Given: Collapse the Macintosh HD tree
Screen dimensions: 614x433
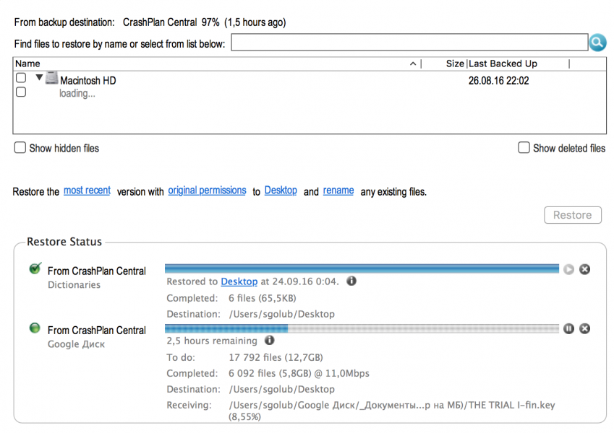Looking at the screenshot, I should tap(39, 78).
